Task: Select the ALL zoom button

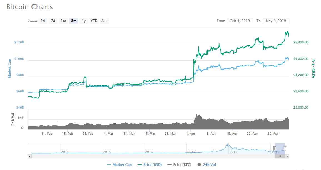Action: pos(104,21)
